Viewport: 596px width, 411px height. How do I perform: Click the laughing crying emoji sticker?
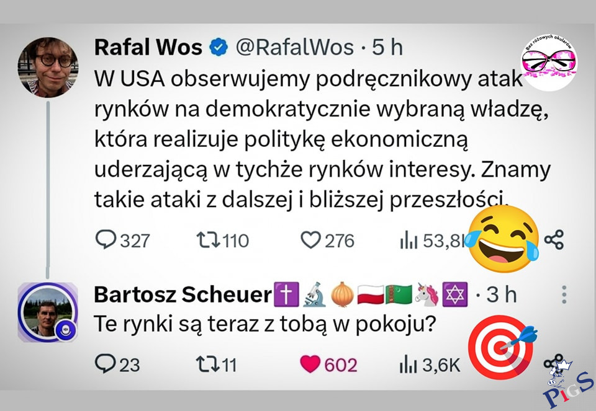502,239
